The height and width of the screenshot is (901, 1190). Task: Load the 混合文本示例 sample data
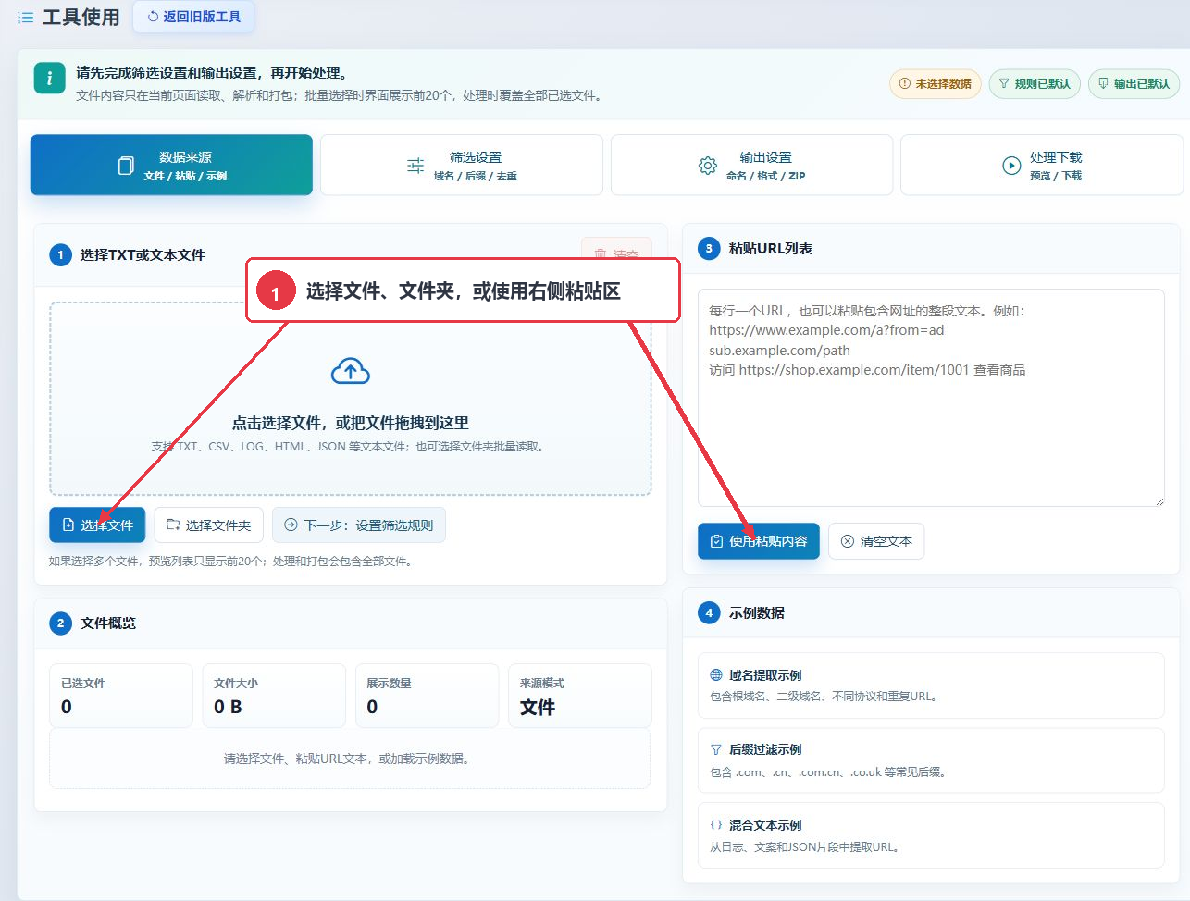(931, 835)
